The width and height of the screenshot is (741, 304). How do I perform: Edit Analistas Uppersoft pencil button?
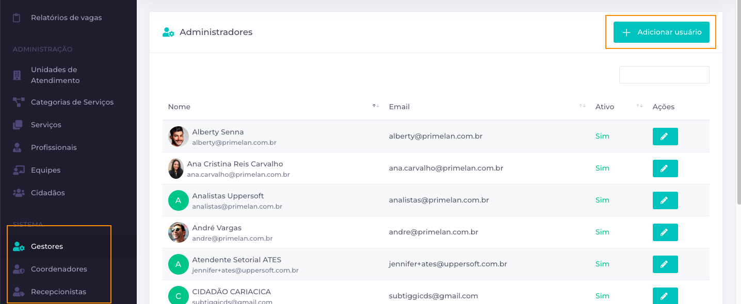click(665, 200)
